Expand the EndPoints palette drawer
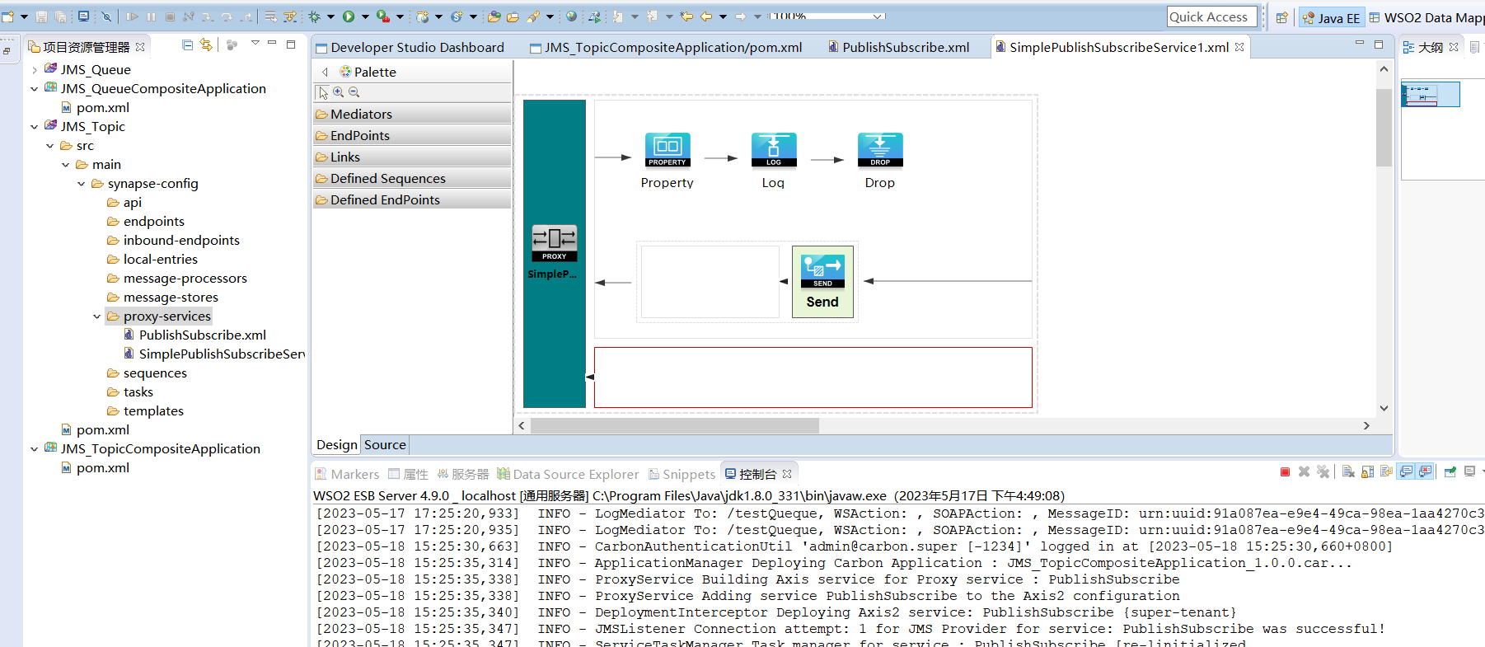 pyautogui.click(x=412, y=135)
